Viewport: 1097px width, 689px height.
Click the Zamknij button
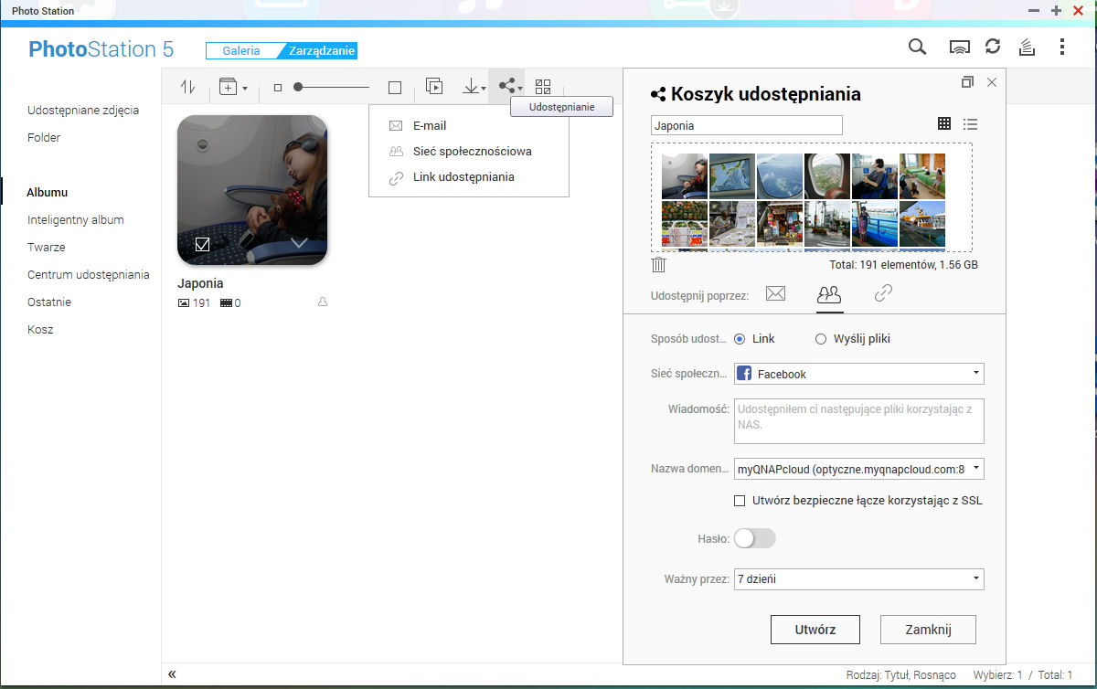coord(928,630)
